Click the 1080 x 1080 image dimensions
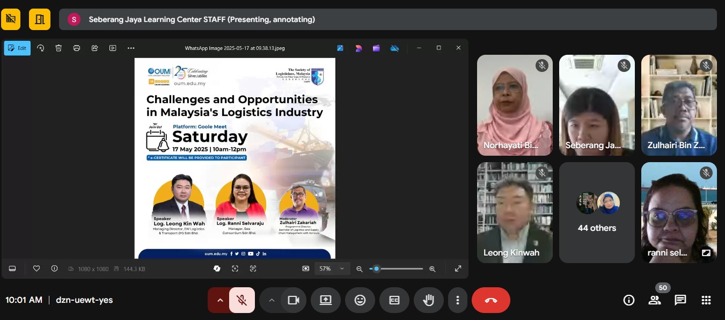Image resolution: width=725 pixels, height=320 pixels. pyautogui.click(x=93, y=269)
